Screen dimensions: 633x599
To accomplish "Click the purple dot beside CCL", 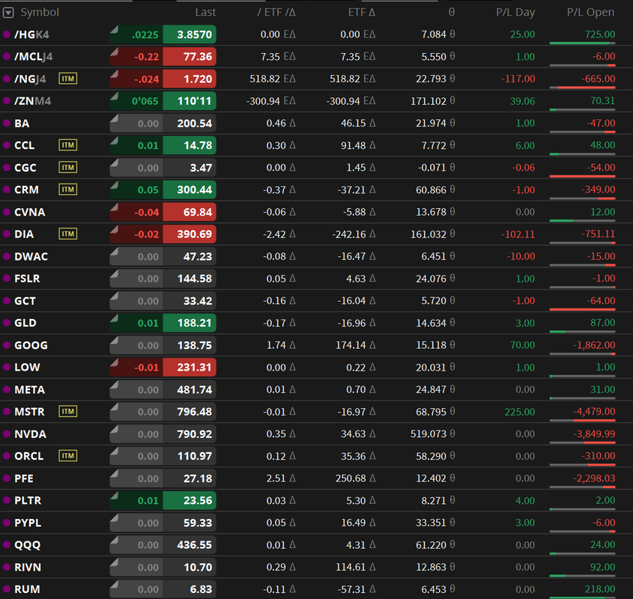I will click(x=7, y=145).
